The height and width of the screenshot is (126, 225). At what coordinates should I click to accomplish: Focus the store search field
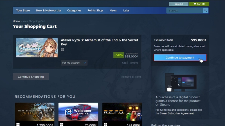[185, 10]
